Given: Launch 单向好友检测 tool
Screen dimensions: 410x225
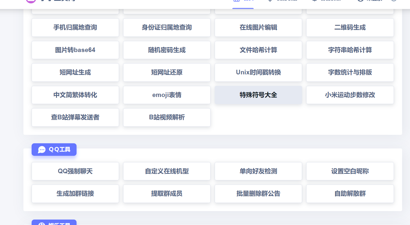Looking at the screenshot, I should click(x=258, y=171).
